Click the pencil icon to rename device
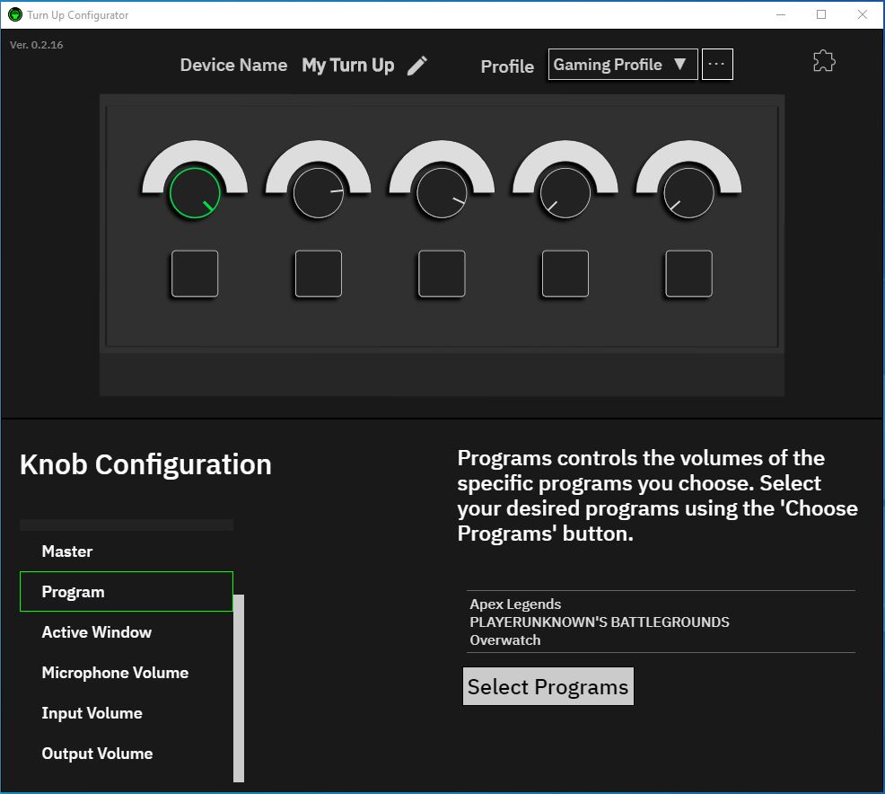This screenshot has height=794, width=885. [x=417, y=66]
